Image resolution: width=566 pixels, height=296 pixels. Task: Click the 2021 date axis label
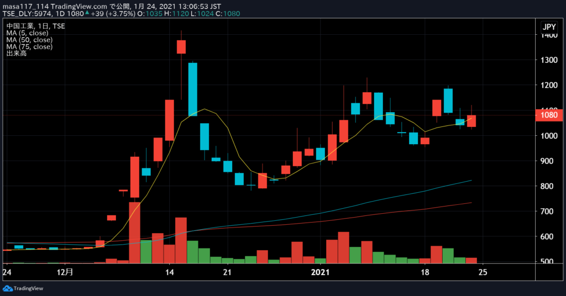click(x=320, y=272)
